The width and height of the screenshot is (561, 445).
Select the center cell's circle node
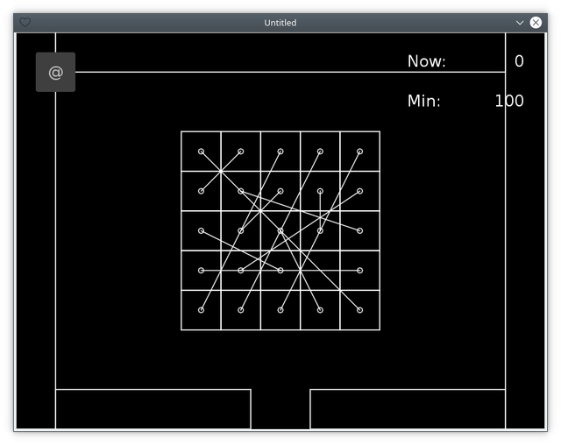pos(280,231)
